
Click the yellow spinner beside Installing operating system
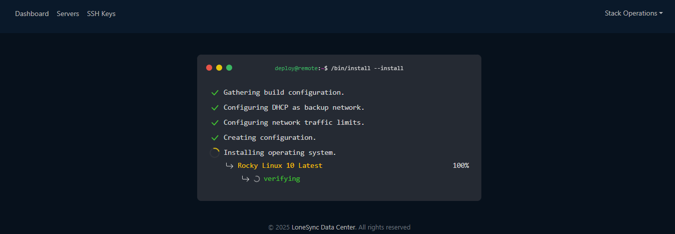(x=215, y=153)
